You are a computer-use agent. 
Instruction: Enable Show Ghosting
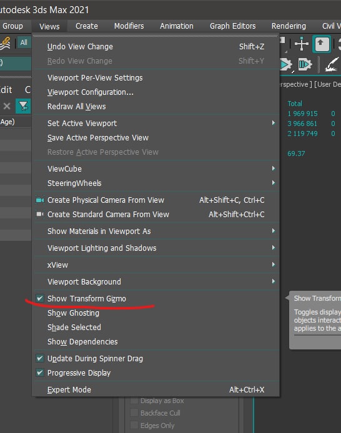point(156,313)
